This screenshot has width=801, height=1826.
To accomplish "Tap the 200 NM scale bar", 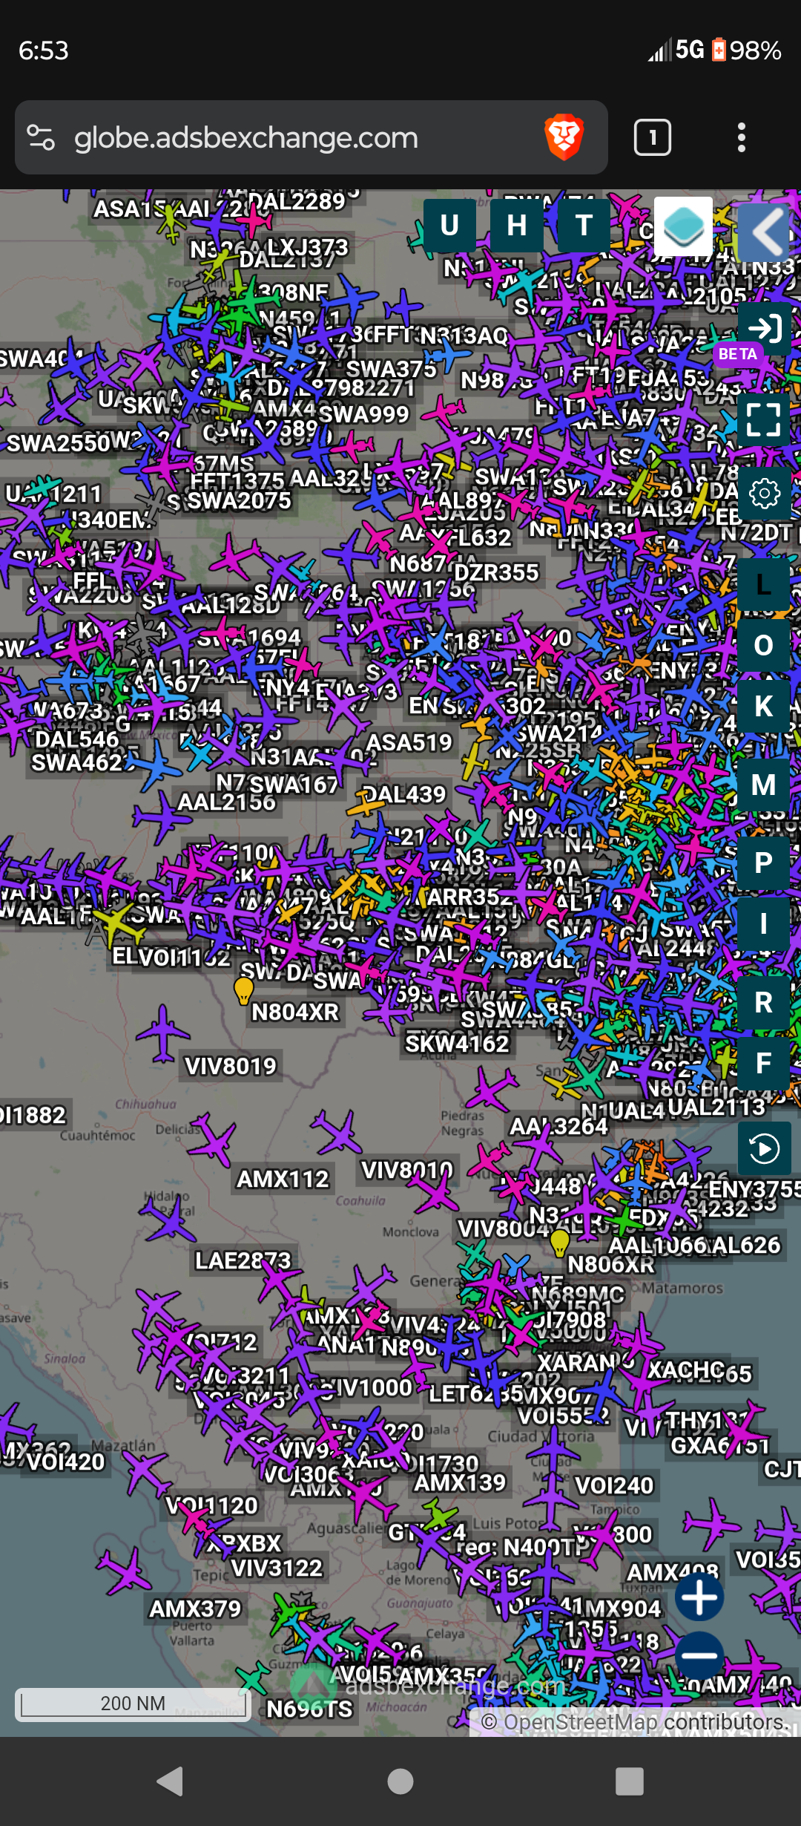I will click(133, 1704).
